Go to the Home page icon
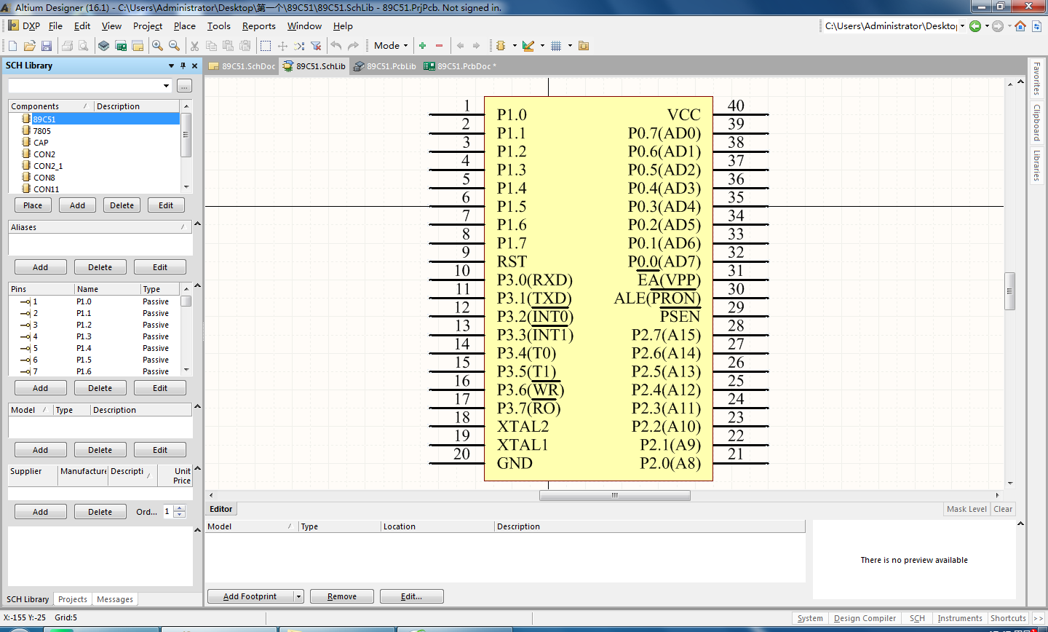 (1020, 26)
